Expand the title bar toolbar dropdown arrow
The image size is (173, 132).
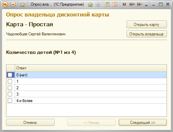pos(146,5)
